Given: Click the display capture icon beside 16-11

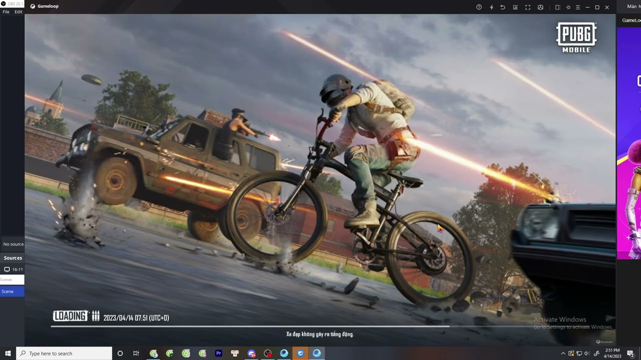Looking at the screenshot, I should [7, 269].
